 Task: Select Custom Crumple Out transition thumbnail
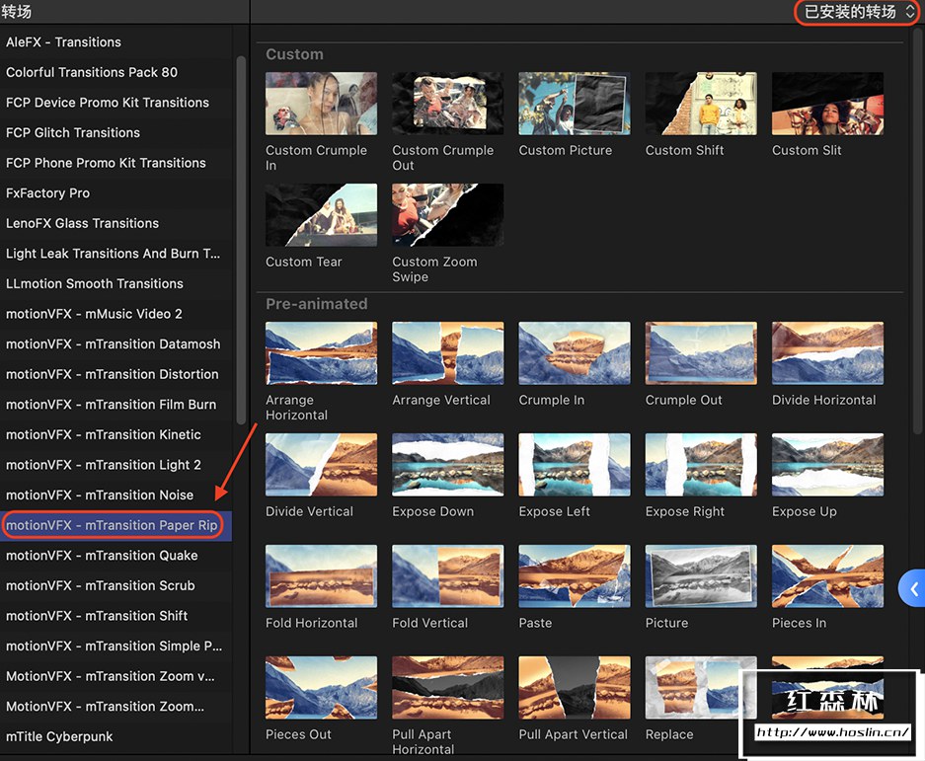(448, 104)
